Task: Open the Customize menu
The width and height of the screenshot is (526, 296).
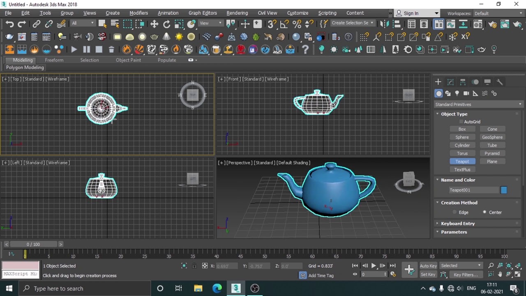Action: click(x=298, y=13)
